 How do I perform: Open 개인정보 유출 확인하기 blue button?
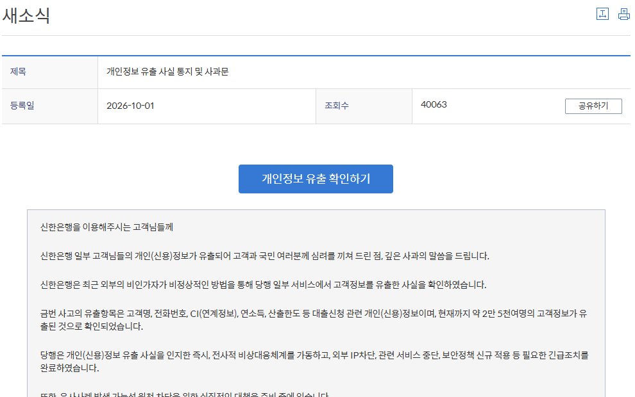[316, 179]
